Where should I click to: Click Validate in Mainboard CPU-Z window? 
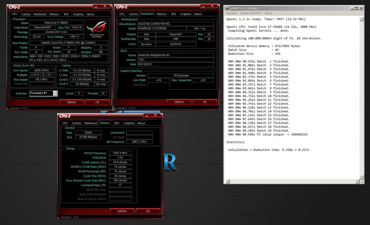click(179, 102)
